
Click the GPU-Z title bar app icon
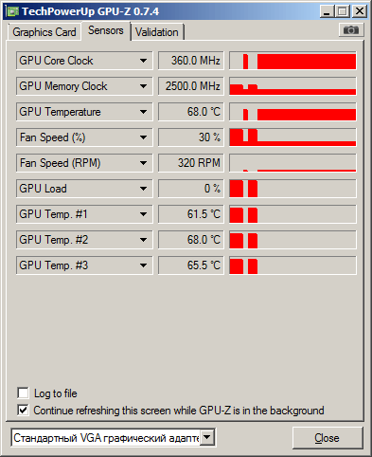click(12, 11)
